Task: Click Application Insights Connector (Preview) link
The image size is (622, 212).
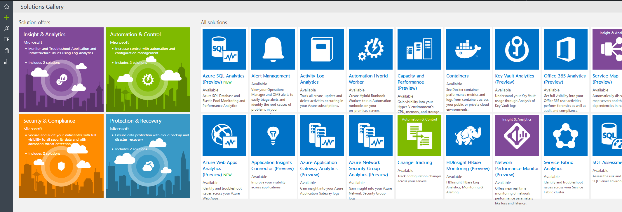Action: pyautogui.click(x=273, y=165)
